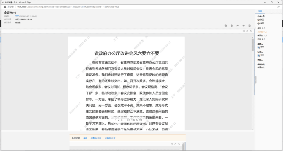The image size is (283, 151).
Task: Click the forward arrow icon in meeting toolbar
Action: pos(238,26)
